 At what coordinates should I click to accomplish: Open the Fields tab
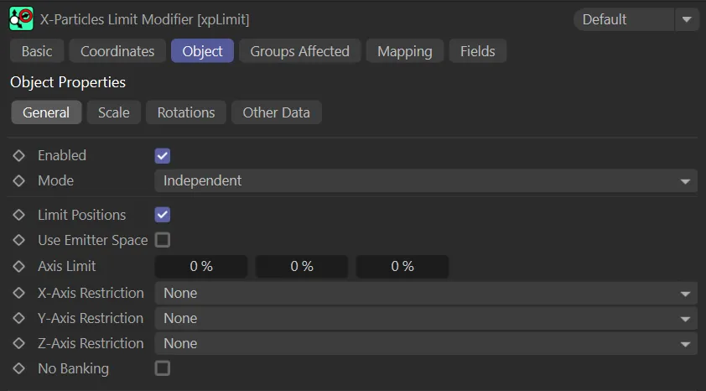click(x=477, y=51)
